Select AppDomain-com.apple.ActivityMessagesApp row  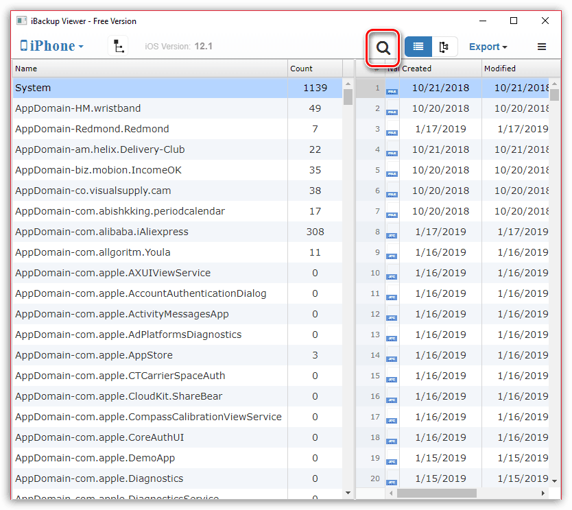coord(178,314)
